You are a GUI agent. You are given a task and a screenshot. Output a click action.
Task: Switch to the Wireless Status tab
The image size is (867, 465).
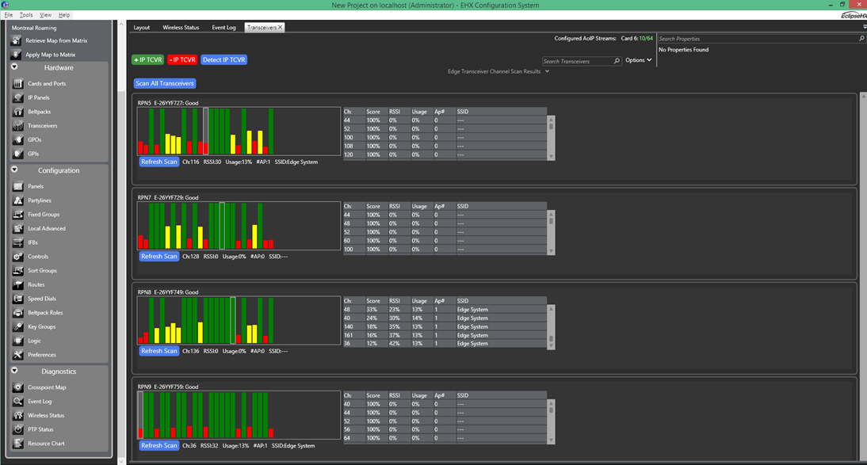coord(181,27)
